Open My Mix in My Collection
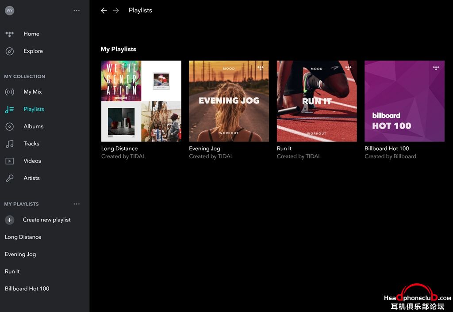The height and width of the screenshot is (312, 453). point(33,92)
